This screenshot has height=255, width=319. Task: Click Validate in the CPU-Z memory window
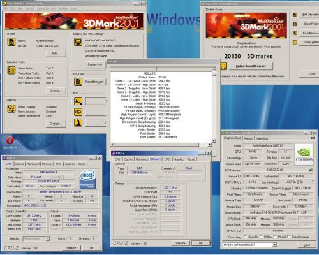click(x=181, y=243)
